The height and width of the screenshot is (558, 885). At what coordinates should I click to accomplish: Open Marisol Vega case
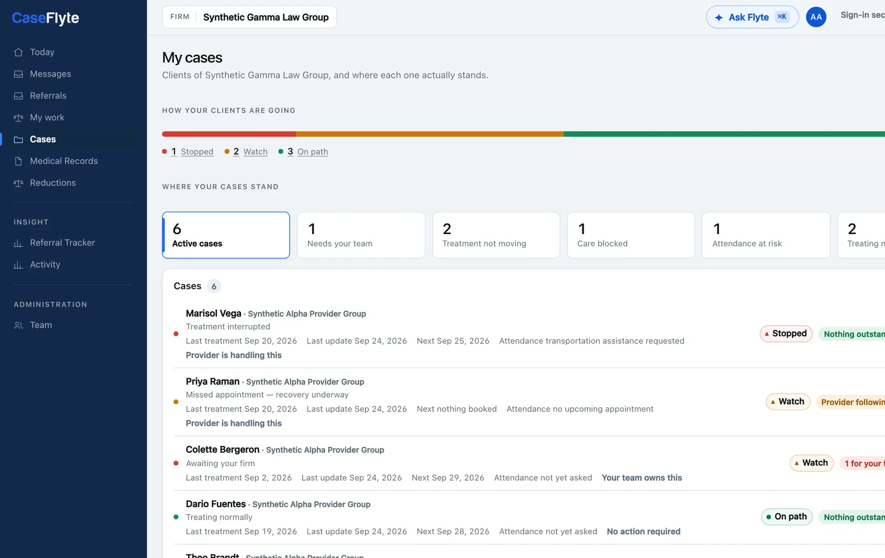point(214,314)
